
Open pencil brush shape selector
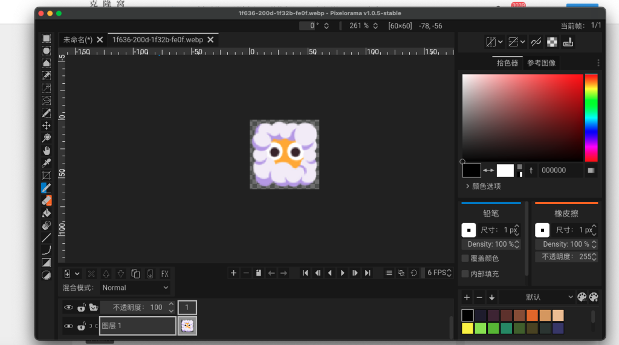tap(468, 230)
